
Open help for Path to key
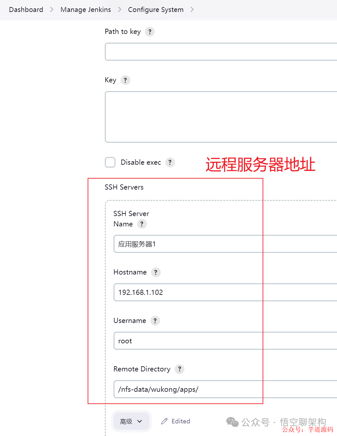pyautogui.click(x=150, y=32)
